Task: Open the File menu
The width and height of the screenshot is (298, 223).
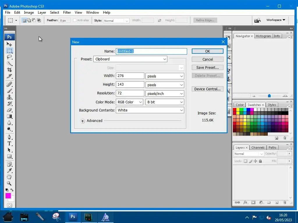Action: coord(8,12)
